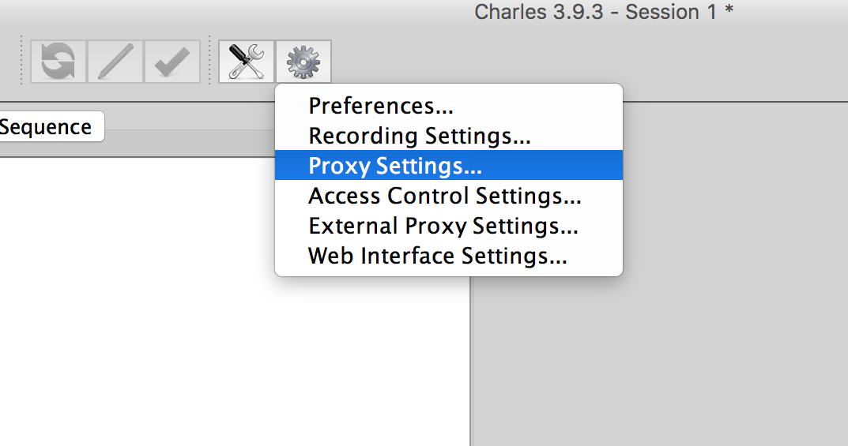Switch to the Sequence tab
The height and width of the screenshot is (446, 848).
pyautogui.click(x=47, y=127)
